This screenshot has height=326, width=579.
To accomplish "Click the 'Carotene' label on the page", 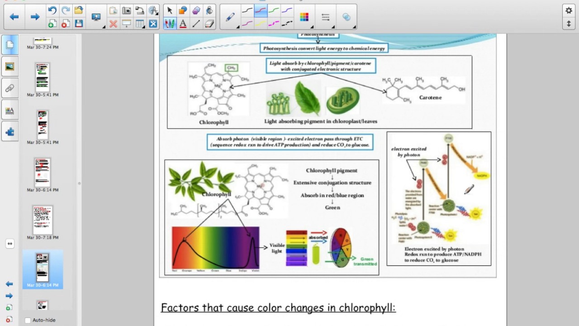I will [x=430, y=97].
